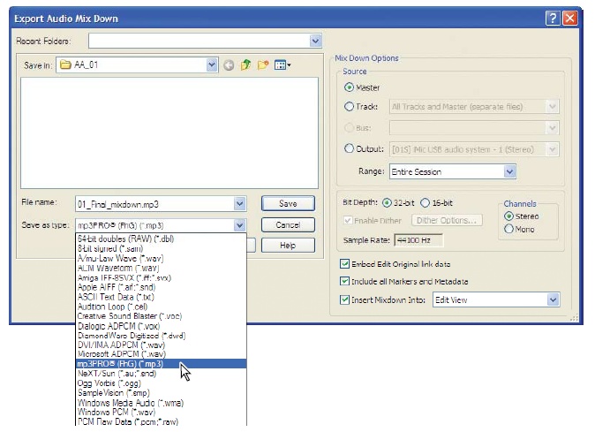Select the Master source radio button
The image size is (595, 432).
(349, 87)
